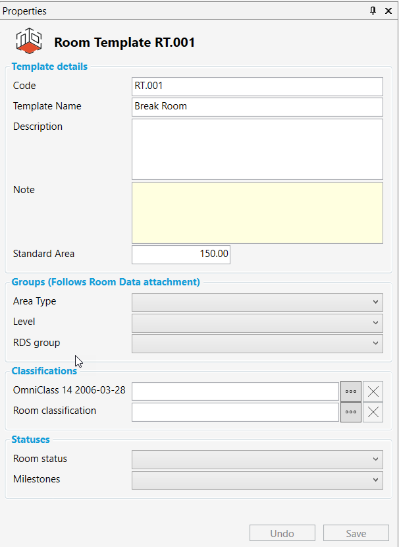The image size is (399, 547).
Task: Expand the RDS group dropdown
Action: (x=257, y=343)
